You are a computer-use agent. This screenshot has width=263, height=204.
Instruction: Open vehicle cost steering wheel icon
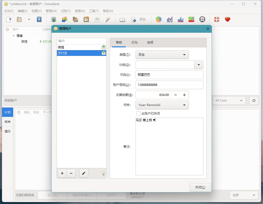pos(202,19)
